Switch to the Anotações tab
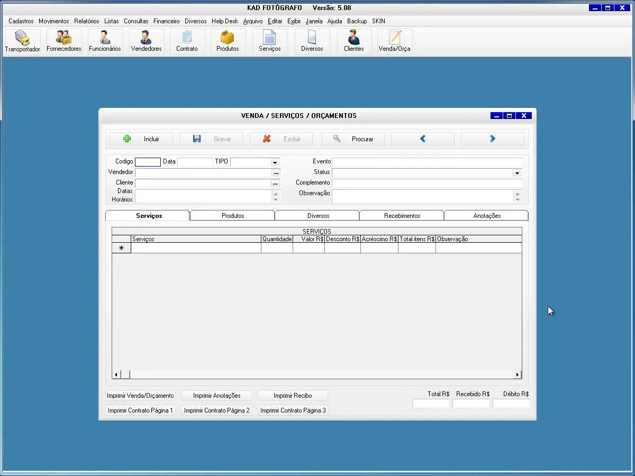The image size is (635, 476). (x=486, y=216)
